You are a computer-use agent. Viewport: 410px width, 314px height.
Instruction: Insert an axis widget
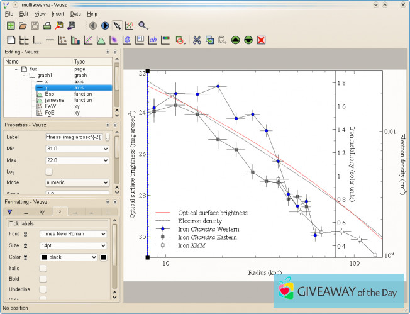50,40
